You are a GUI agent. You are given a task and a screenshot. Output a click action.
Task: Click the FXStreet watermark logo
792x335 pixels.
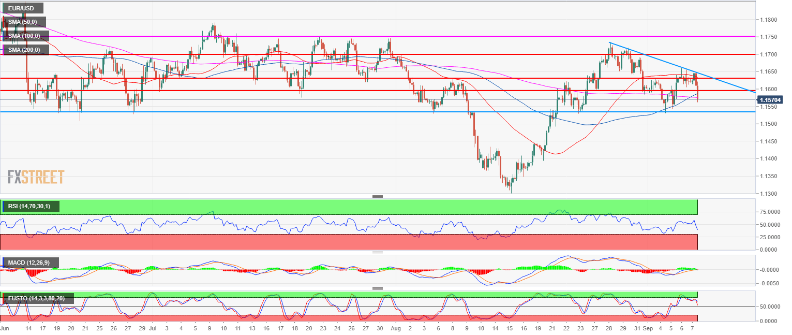36,177
